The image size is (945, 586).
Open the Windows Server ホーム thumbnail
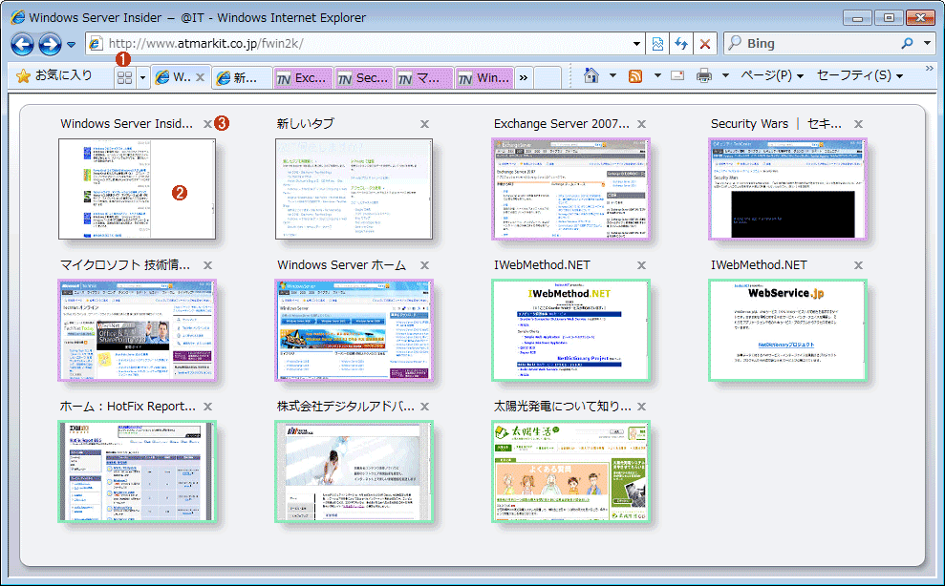[x=354, y=330]
